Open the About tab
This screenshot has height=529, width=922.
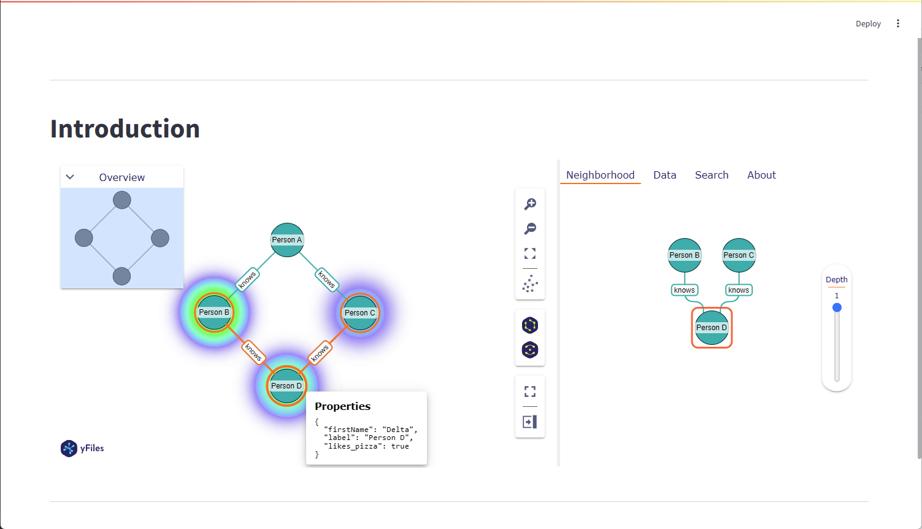(761, 175)
